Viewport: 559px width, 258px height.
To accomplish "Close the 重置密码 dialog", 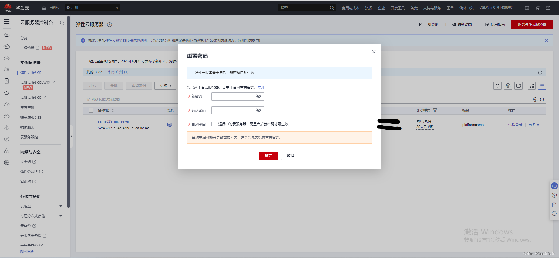I will click(x=374, y=52).
